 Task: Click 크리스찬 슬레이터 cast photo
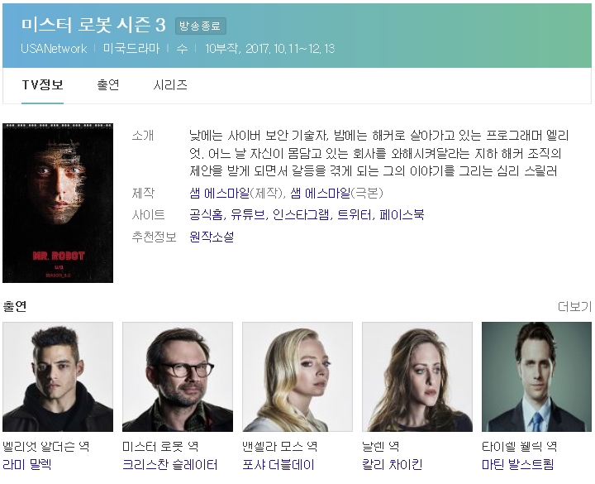[x=178, y=377]
